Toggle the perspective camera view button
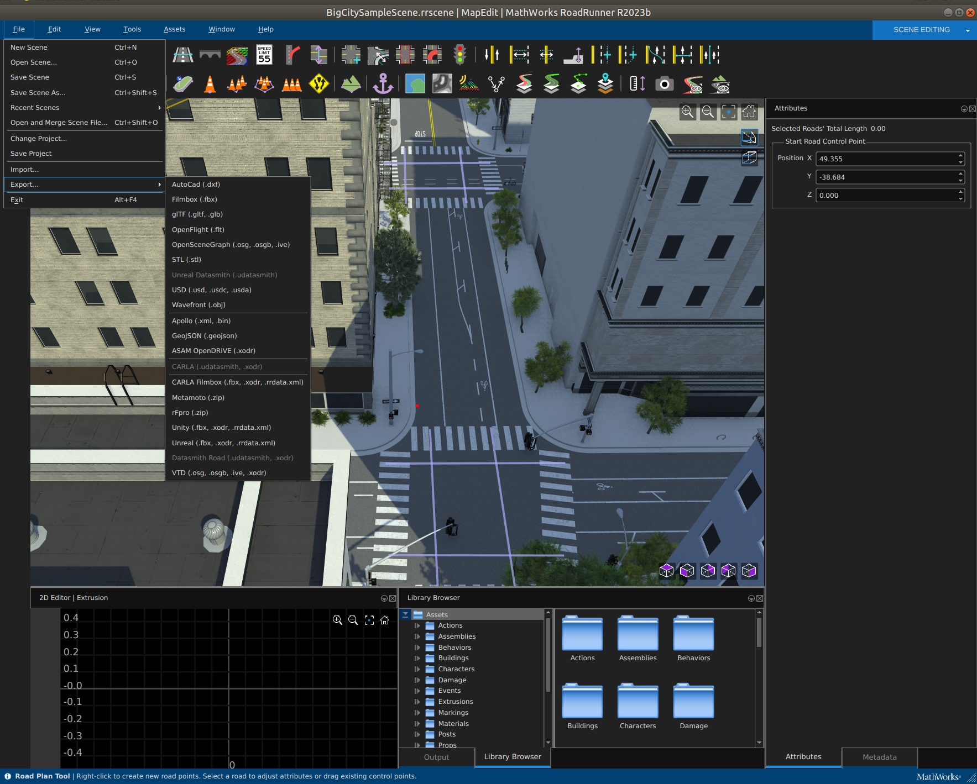The width and height of the screenshot is (977, 784). [x=749, y=137]
